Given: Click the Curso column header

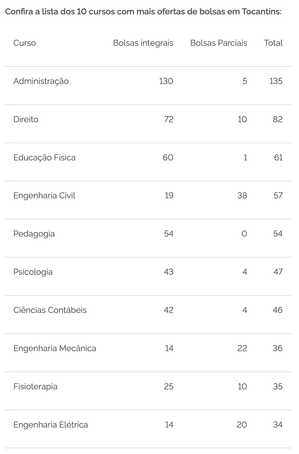Looking at the screenshot, I should point(25,43).
